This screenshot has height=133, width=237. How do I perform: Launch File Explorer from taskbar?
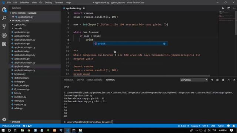pyautogui.click(x=22, y=130)
